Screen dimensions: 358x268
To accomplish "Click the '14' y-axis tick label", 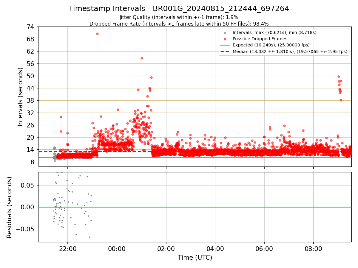I will [31, 149].
